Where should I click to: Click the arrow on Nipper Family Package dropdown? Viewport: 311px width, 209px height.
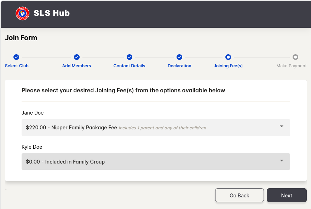click(282, 126)
